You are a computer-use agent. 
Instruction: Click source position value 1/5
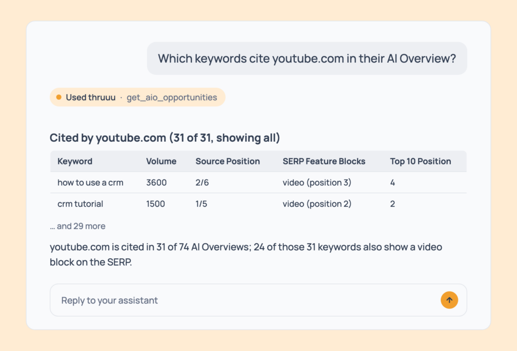(x=201, y=204)
